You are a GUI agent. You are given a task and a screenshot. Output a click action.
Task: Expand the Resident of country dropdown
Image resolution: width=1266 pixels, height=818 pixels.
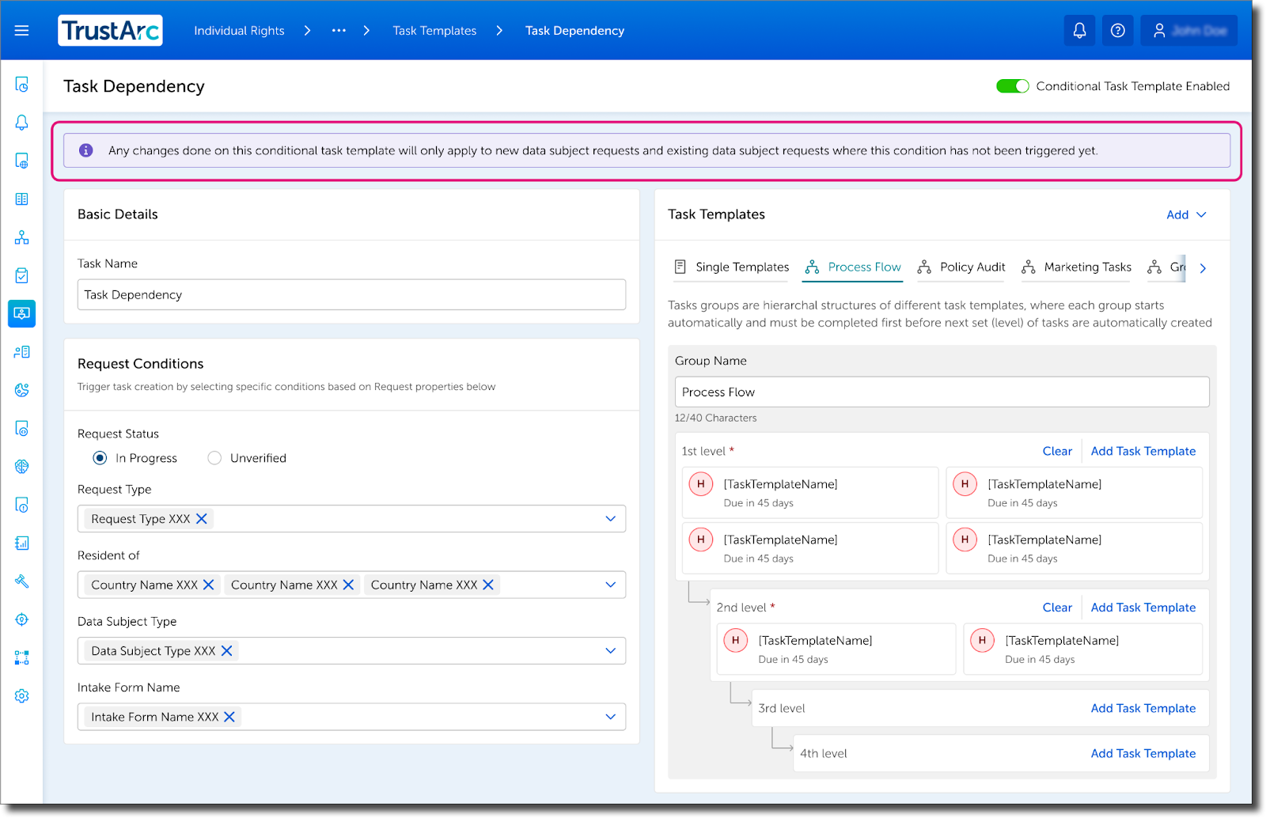pos(609,585)
